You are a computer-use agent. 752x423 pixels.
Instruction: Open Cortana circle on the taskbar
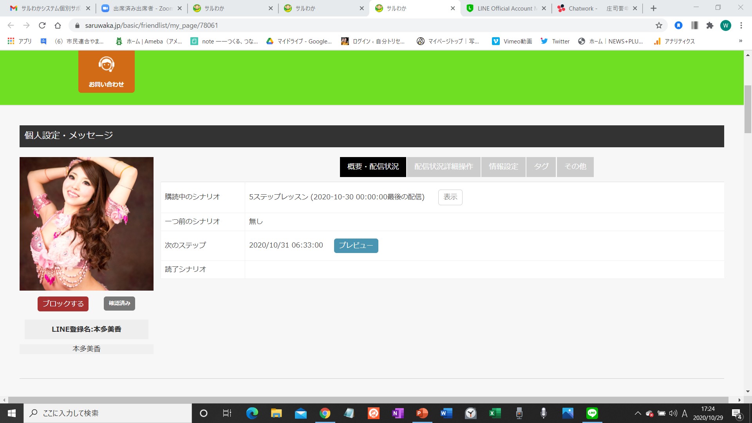click(203, 413)
